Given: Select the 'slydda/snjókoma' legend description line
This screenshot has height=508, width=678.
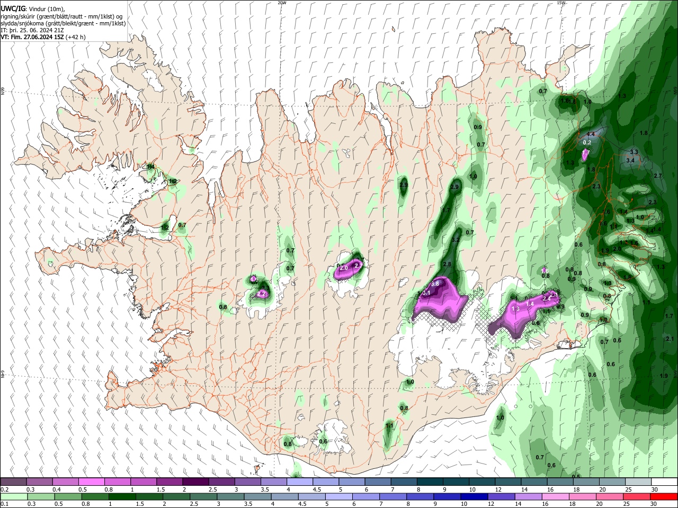Looking at the screenshot, I should (63, 23).
